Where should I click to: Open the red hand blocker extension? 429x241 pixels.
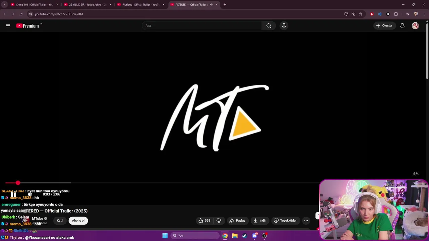tap(372, 14)
